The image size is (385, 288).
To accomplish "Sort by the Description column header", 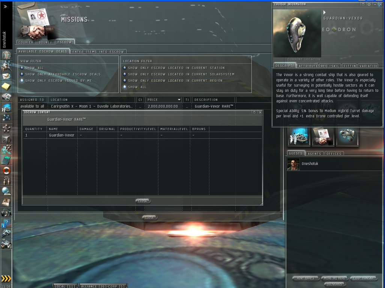I will pos(214,100).
